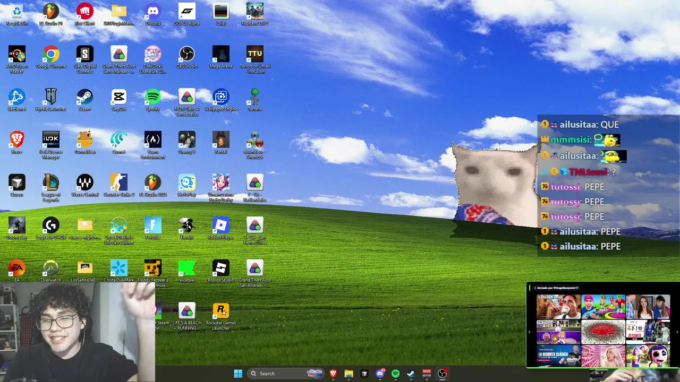Open Waves Central
This screenshot has height=382, width=680.
(84, 186)
